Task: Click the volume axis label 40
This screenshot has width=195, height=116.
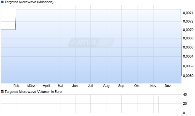Action: click(x=185, y=95)
